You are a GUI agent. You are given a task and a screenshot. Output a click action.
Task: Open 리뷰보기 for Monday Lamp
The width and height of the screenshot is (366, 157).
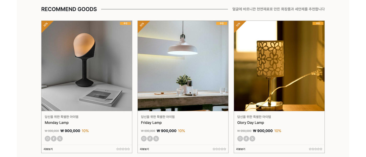point(48,149)
